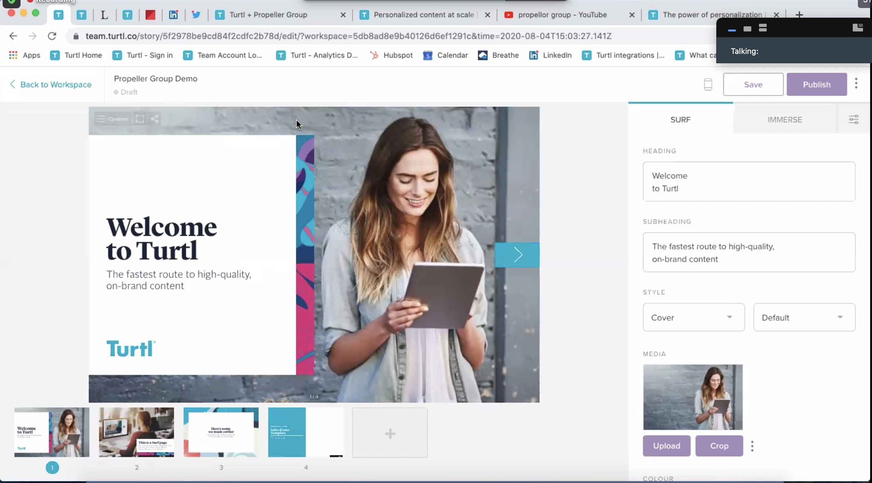This screenshot has width=872, height=483.
Task: Edit the Welcome to Turtl heading field
Action: point(749,182)
